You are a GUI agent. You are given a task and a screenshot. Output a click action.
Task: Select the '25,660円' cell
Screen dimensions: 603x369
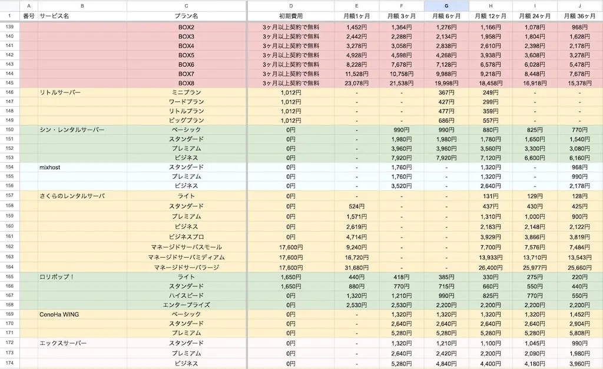pos(579,267)
